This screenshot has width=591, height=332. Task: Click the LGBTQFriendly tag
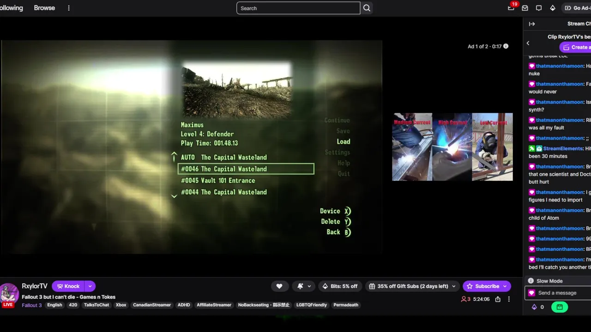[x=312, y=305]
